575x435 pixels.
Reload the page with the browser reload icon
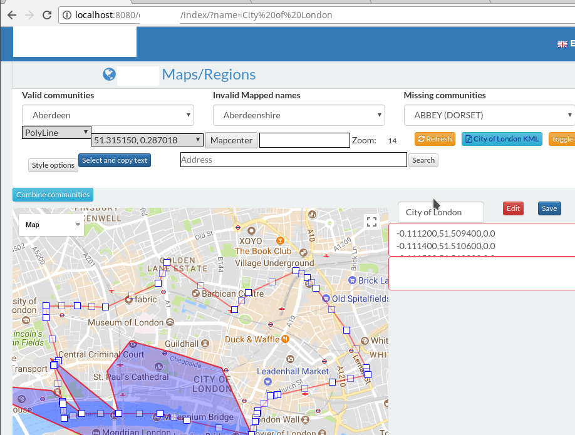[x=46, y=15]
